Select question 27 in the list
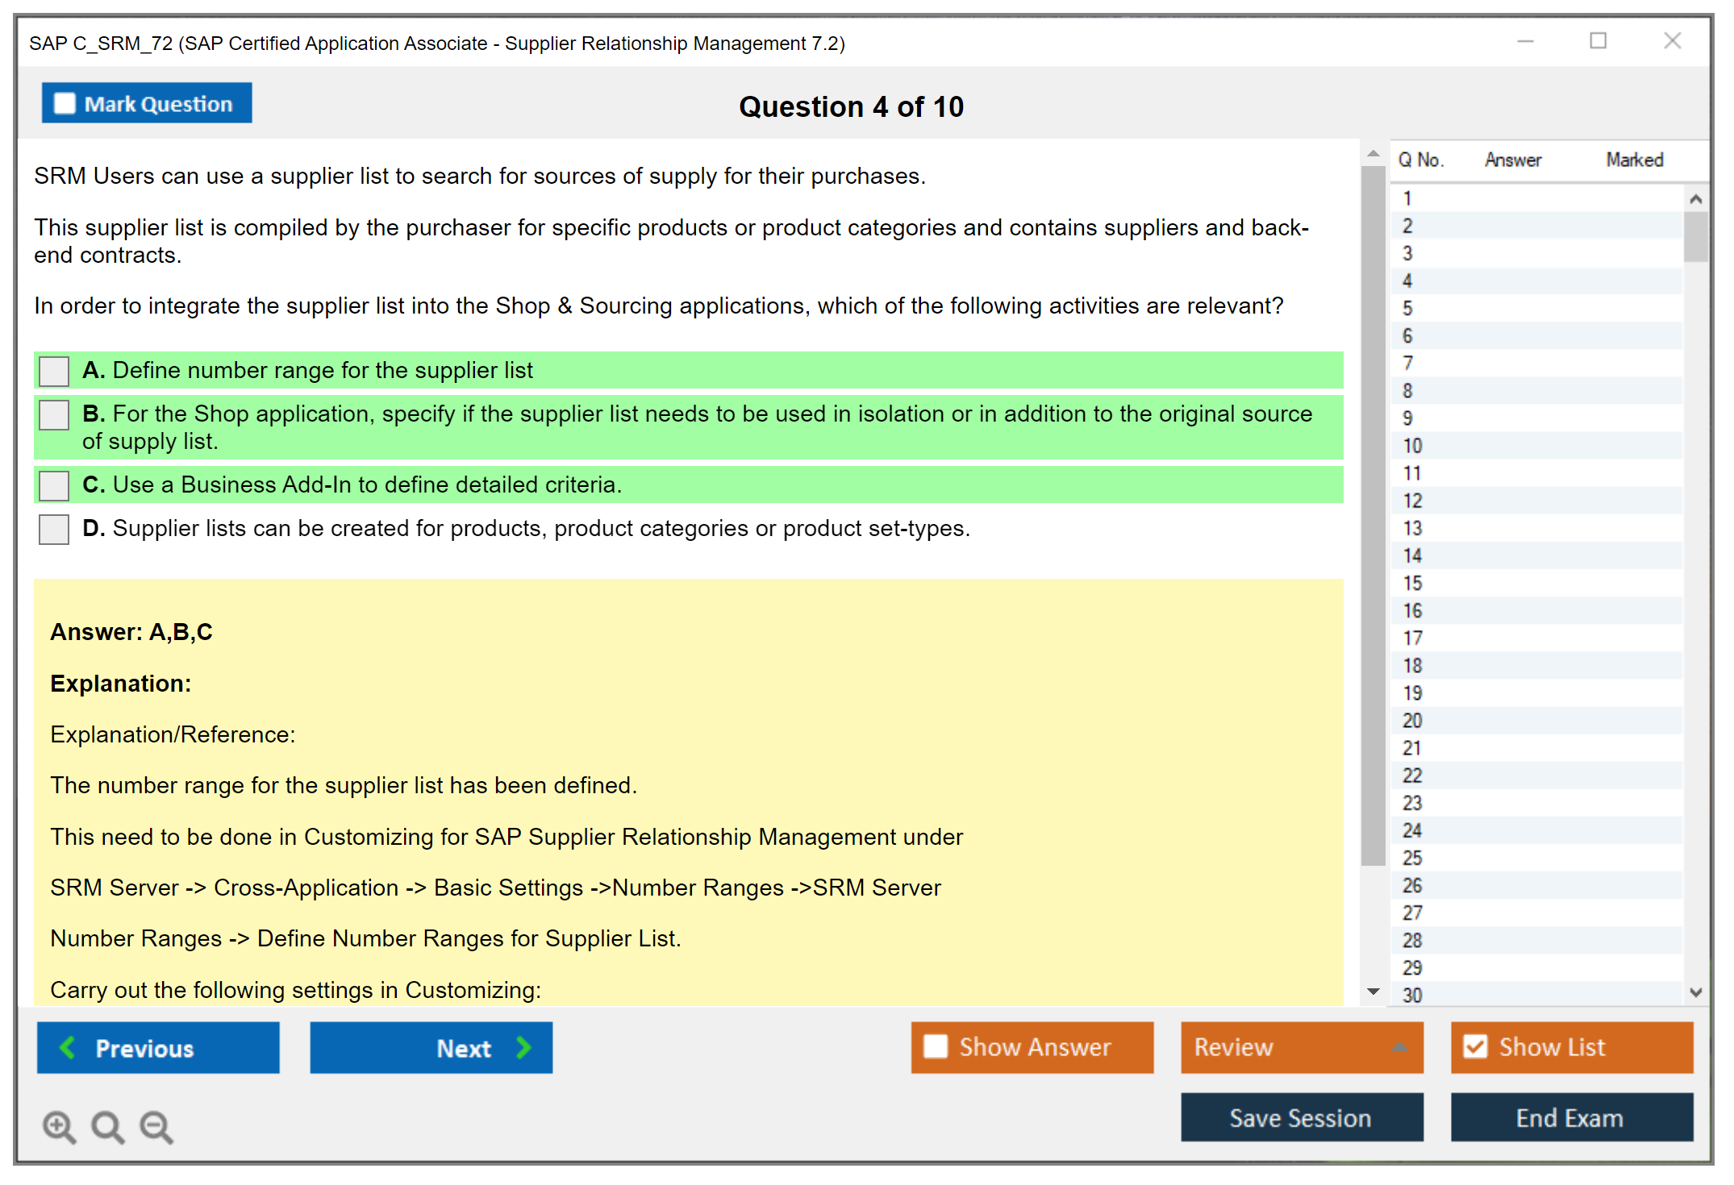This screenshot has height=1185, width=1734. coord(1412,913)
